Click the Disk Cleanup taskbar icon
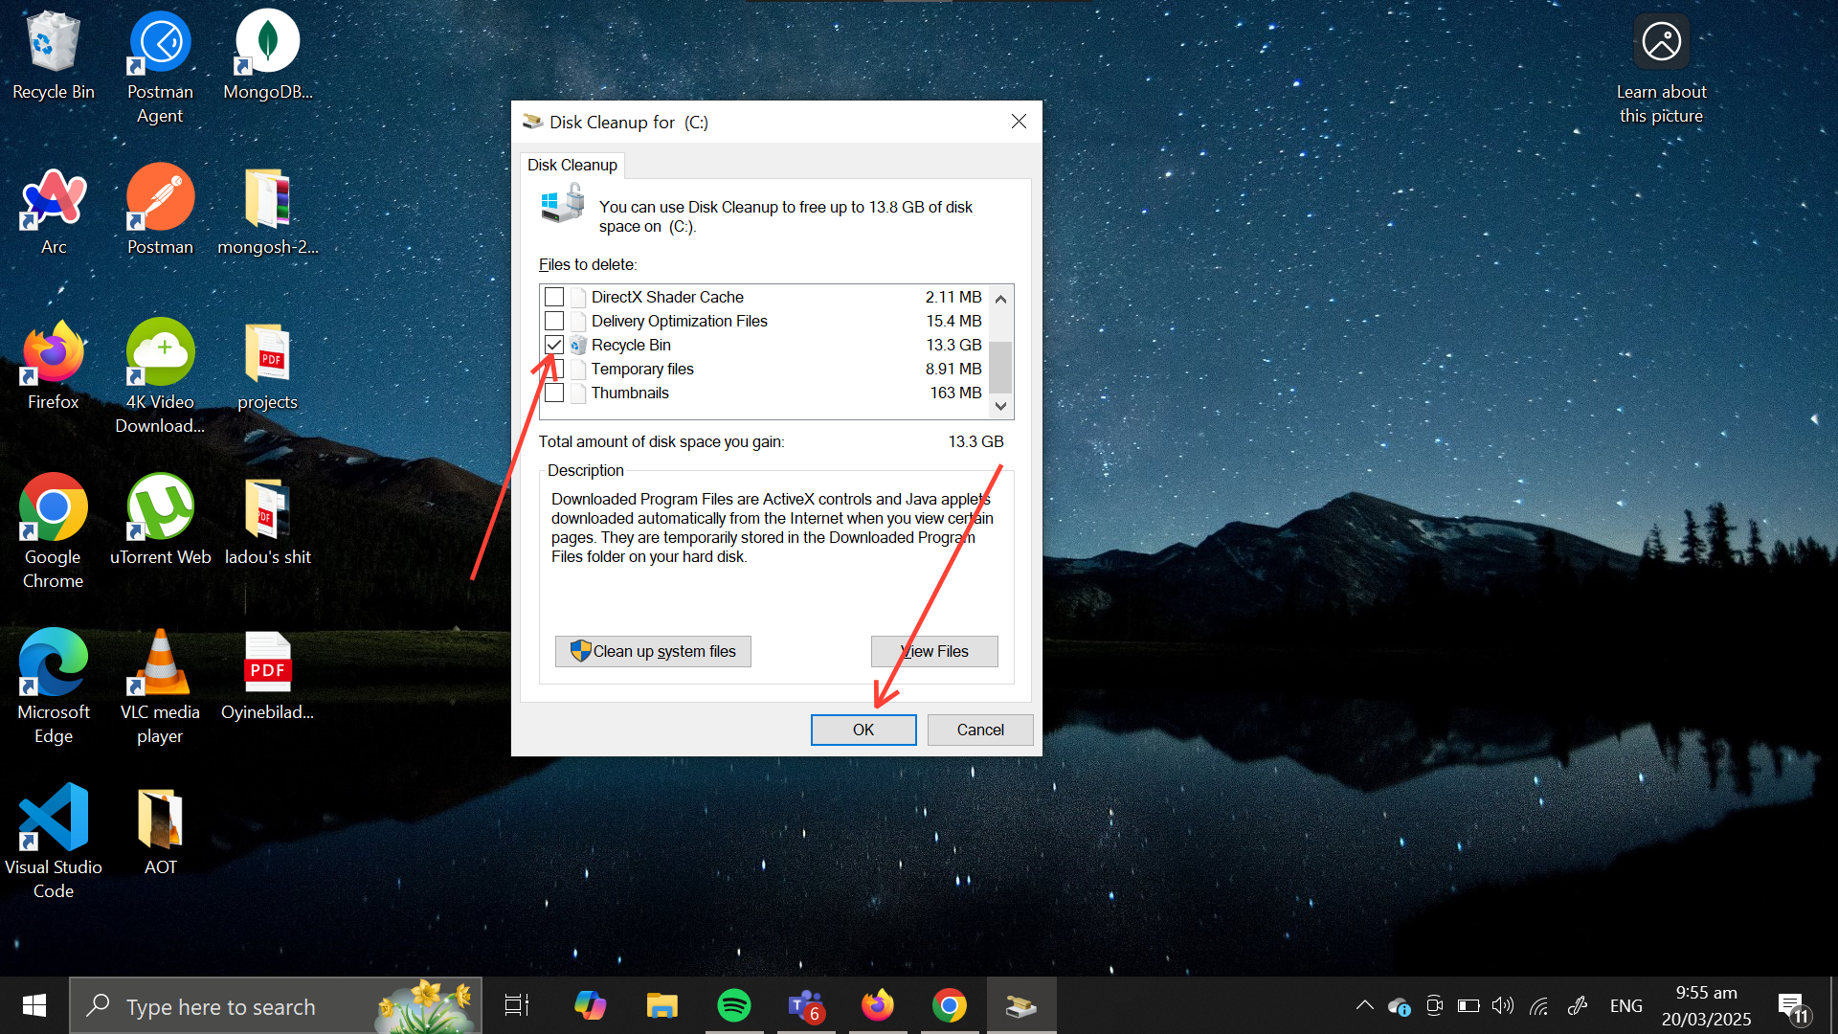The image size is (1838, 1034). (x=1020, y=1006)
